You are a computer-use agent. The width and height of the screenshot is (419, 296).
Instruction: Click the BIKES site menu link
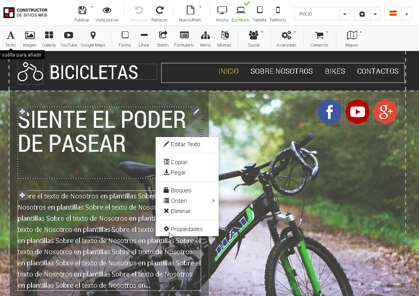pyautogui.click(x=335, y=71)
